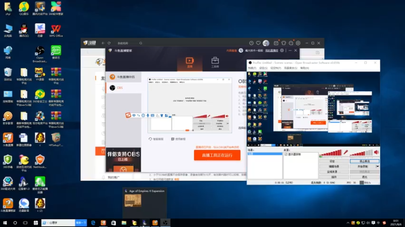405x227 pixels.
Task: Click the Sogou voice input microphone icon
Action: tap(148, 116)
